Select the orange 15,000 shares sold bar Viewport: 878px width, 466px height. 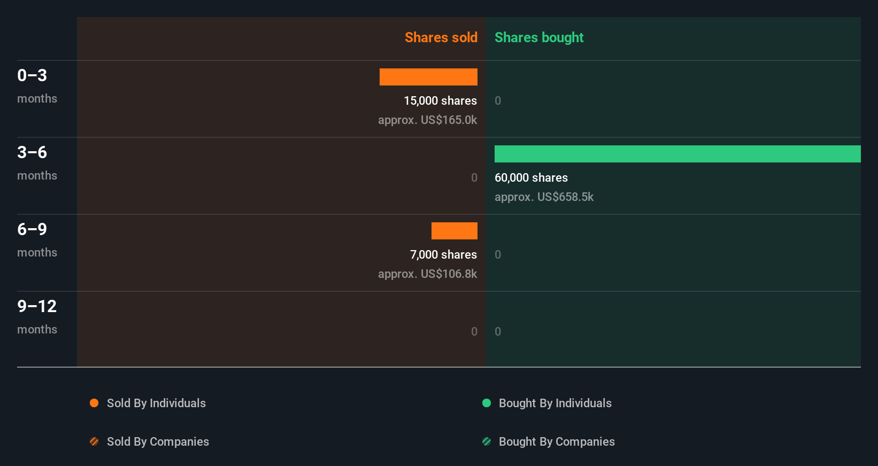428,77
